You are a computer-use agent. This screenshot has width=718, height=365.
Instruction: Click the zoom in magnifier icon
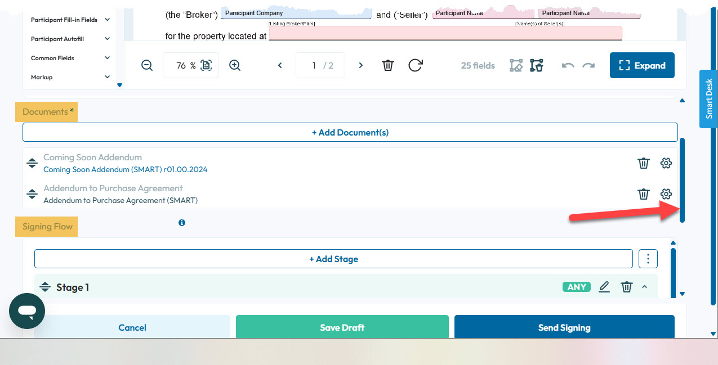[x=235, y=65]
